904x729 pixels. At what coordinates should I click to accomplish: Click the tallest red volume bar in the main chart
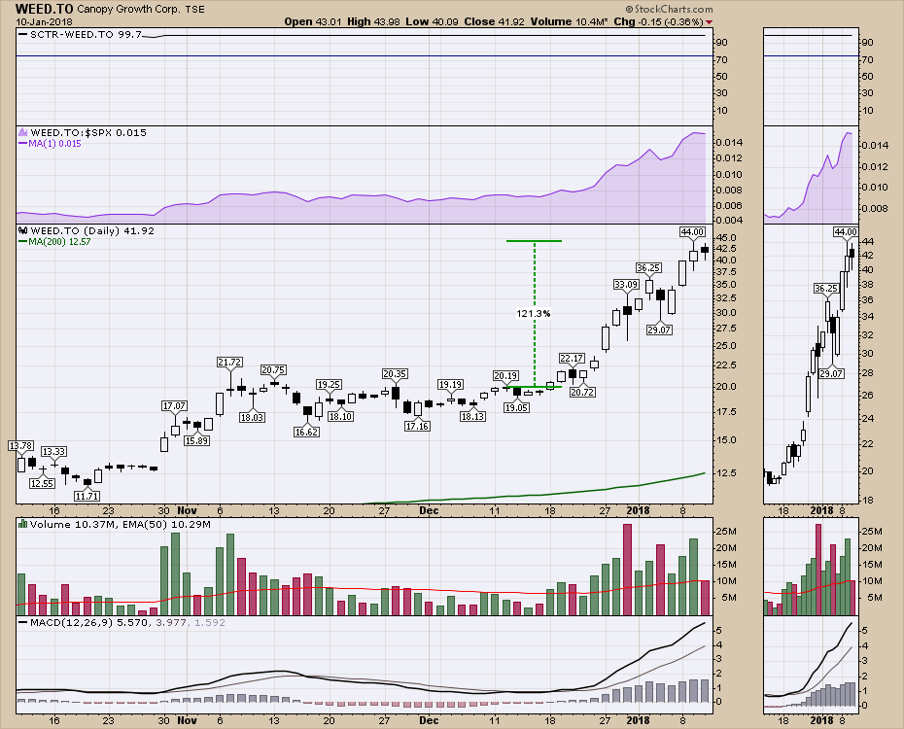pyautogui.click(x=627, y=570)
